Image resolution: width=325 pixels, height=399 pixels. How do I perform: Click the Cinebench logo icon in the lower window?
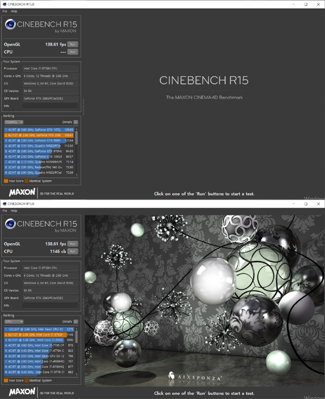10,224
